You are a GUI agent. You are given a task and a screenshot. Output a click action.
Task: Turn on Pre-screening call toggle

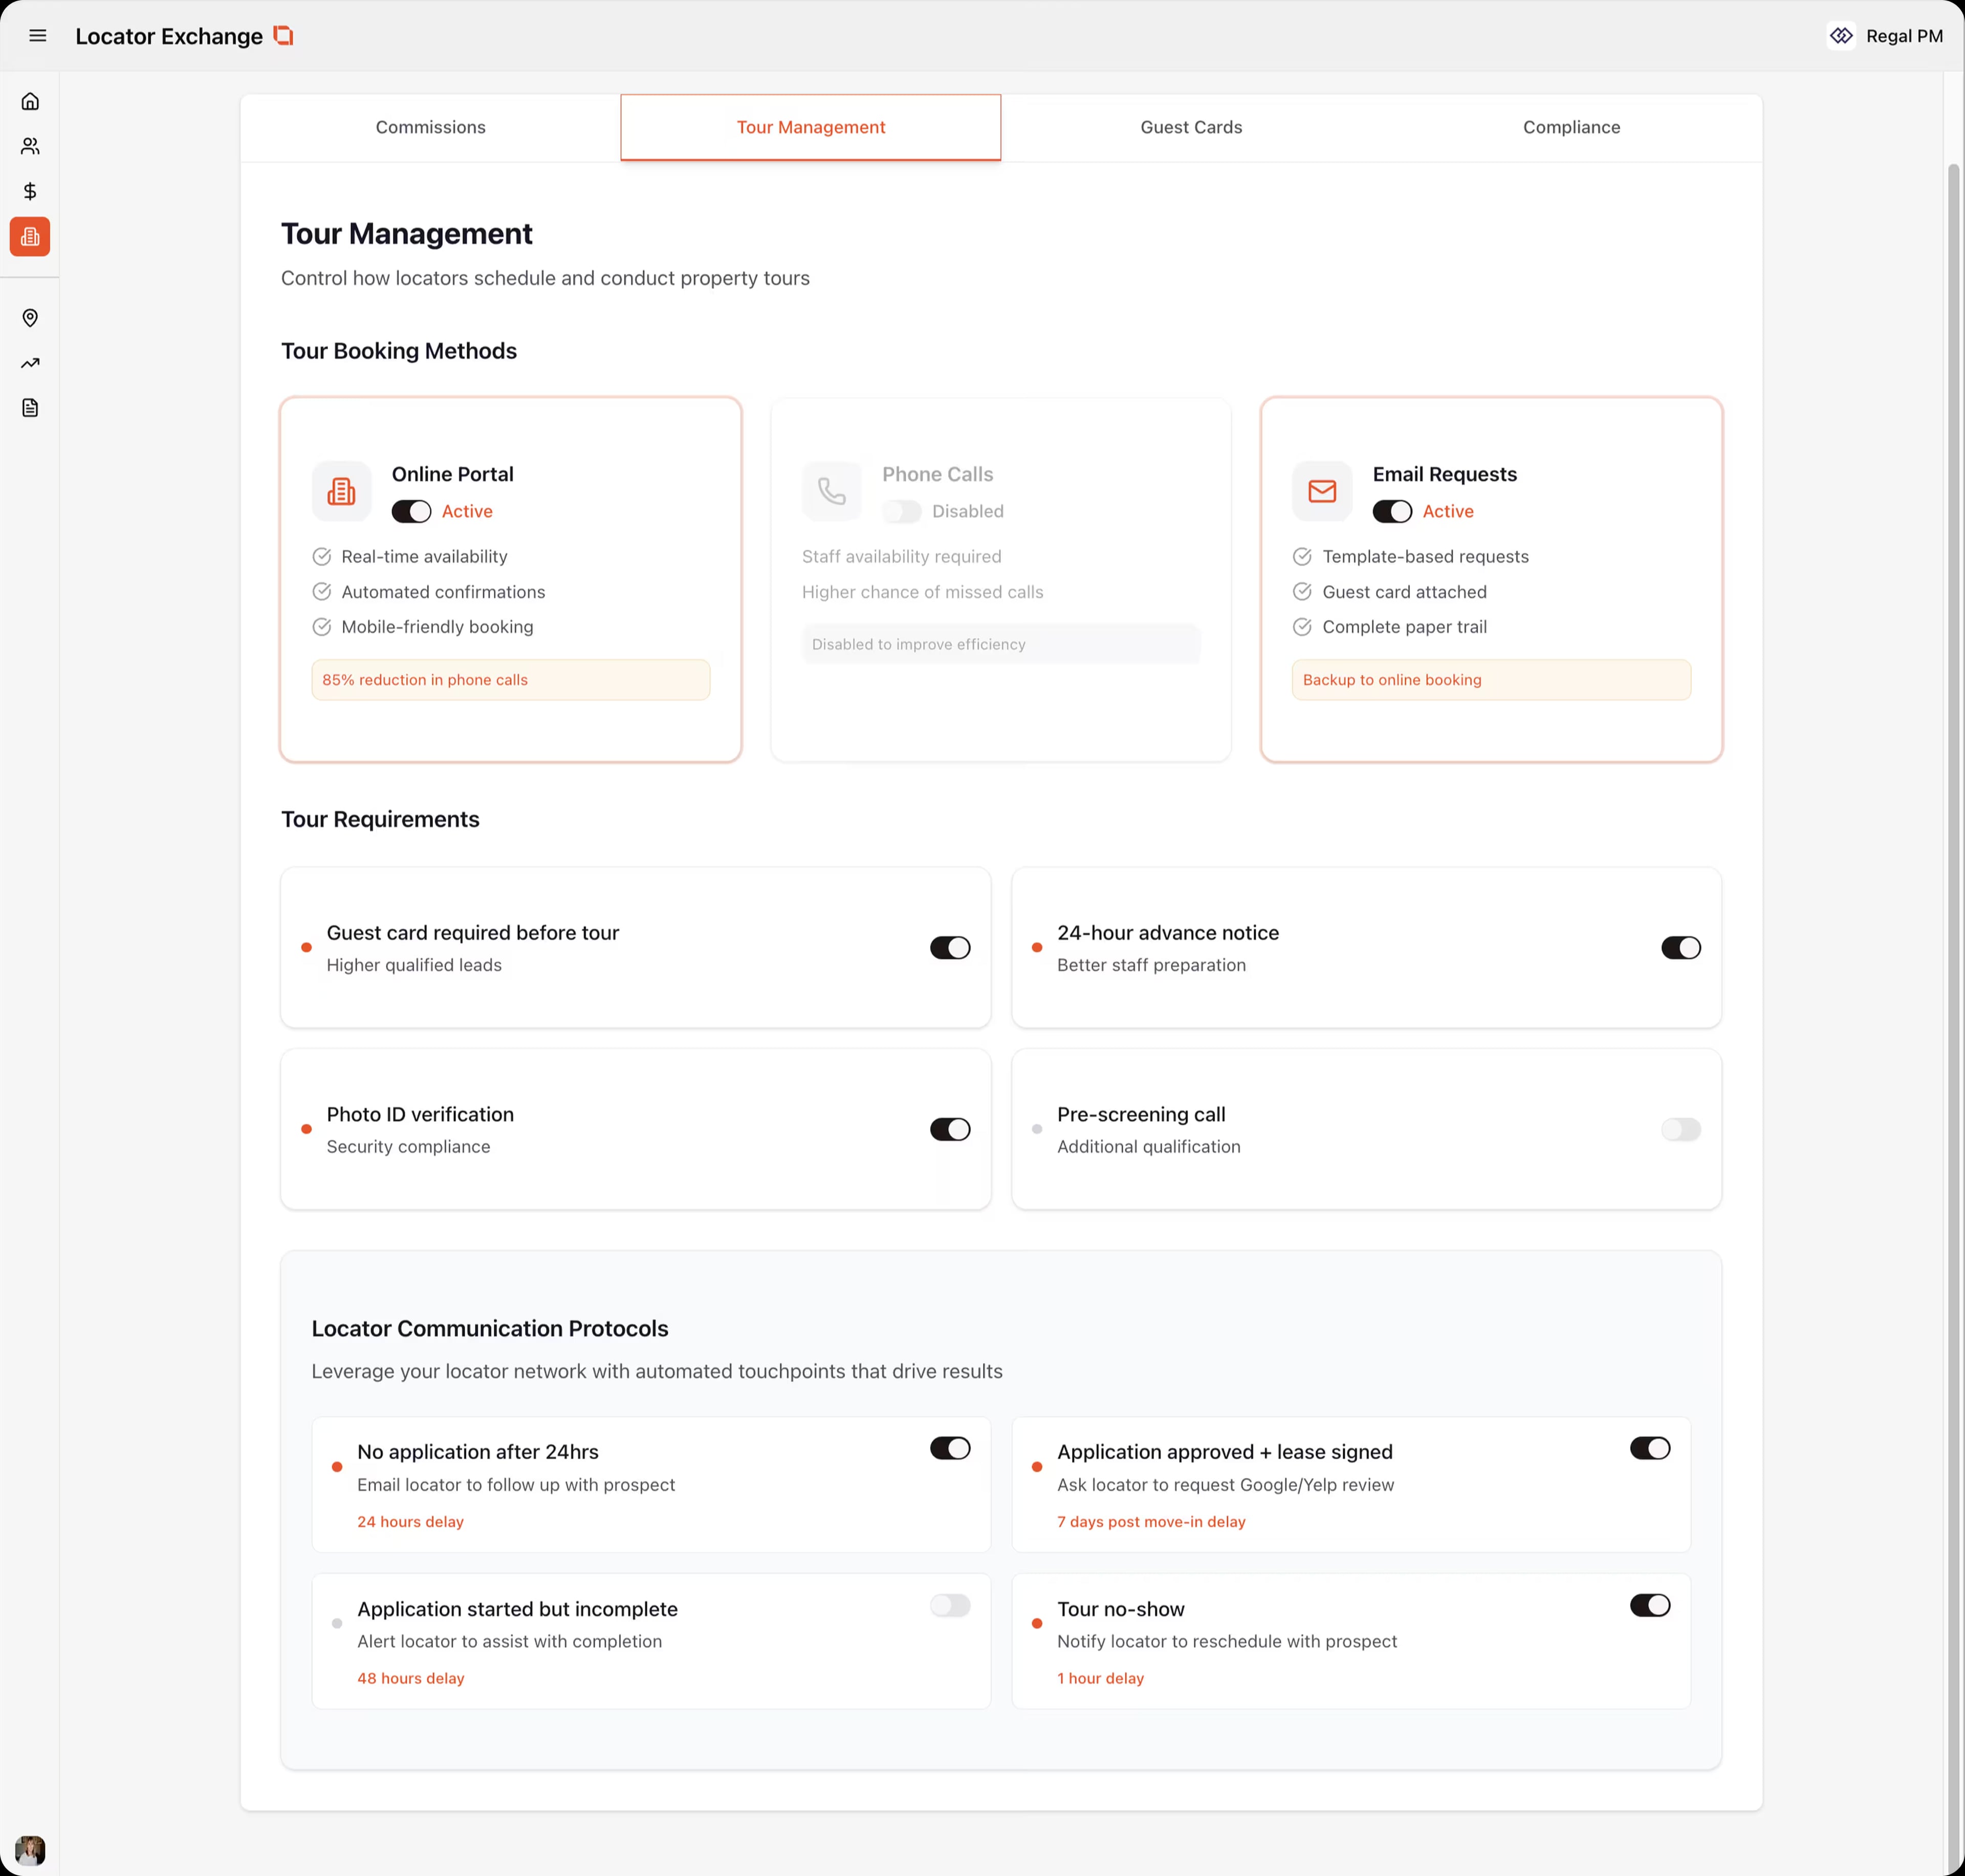click(1680, 1129)
